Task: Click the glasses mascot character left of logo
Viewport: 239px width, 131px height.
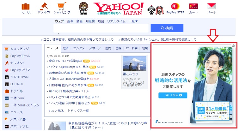Action: (x=83, y=9)
